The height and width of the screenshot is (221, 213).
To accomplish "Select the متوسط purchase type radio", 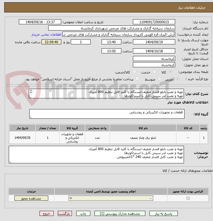I will point(160,79).
